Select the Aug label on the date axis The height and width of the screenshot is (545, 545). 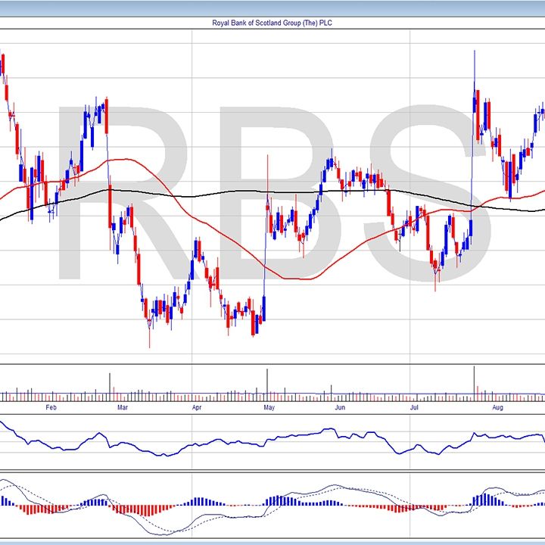pyautogui.click(x=497, y=408)
